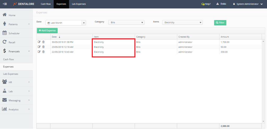The width and height of the screenshot is (267, 130).
Task: Click the Dokki clinic icon in header
Action: 218,4
